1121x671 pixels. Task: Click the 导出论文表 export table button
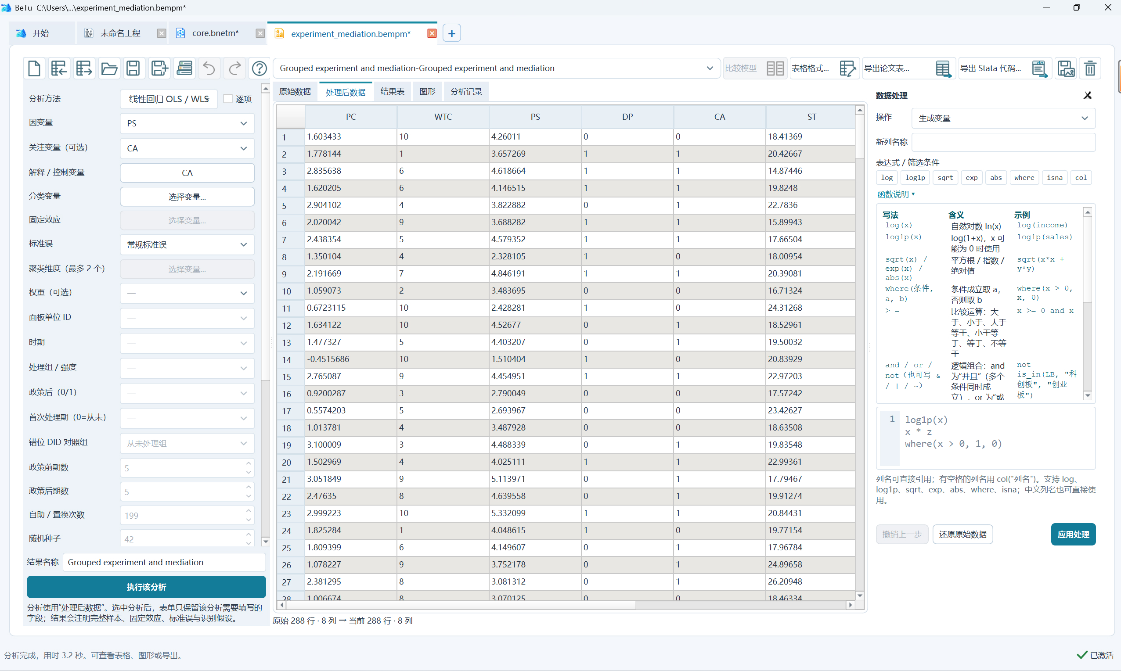click(x=908, y=68)
